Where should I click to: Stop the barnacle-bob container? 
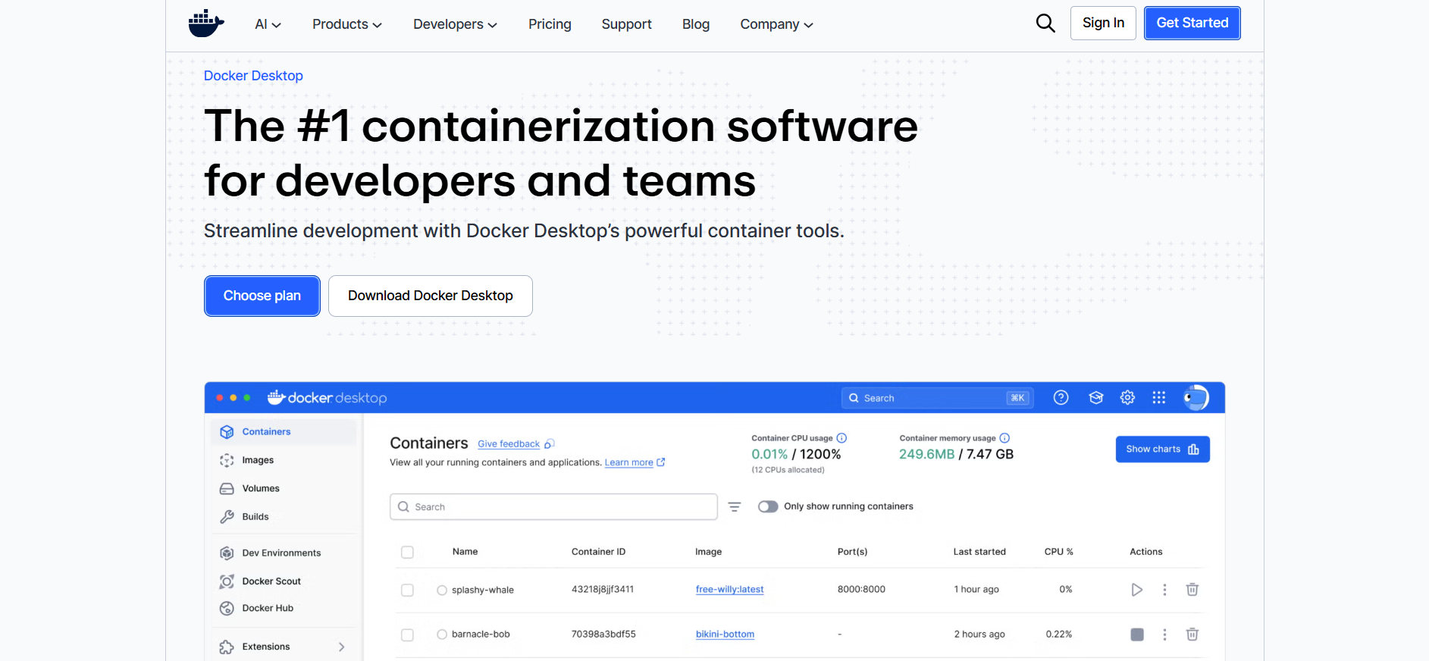(x=1137, y=634)
